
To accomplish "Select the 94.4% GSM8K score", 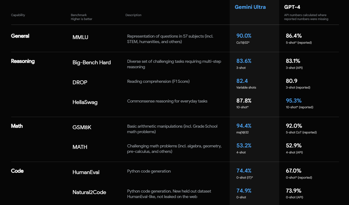I will click(244, 126).
